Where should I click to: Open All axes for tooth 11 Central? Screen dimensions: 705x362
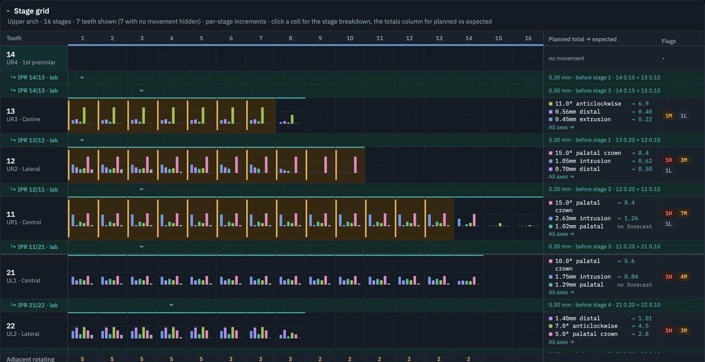tap(561, 234)
